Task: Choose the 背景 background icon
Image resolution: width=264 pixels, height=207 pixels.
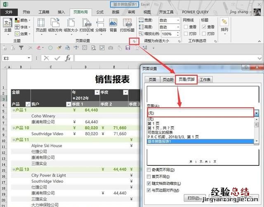Action: pyautogui.click(x=113, y=25)
